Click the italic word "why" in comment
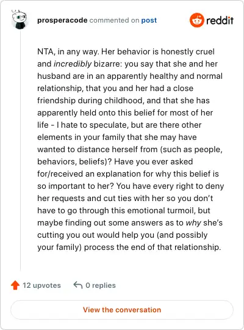The height and width of the screenshot is (330, 244). (193, 223)
